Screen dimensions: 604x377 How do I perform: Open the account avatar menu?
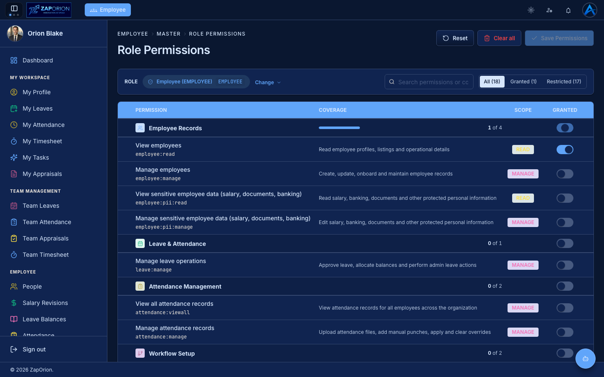point(590,10)
